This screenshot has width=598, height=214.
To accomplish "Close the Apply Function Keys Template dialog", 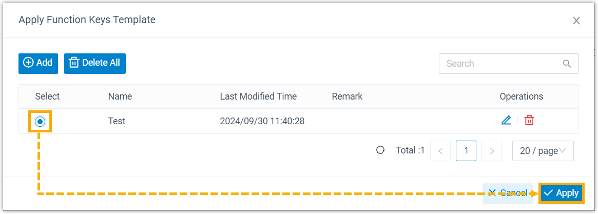I will (x=576, y=21).
